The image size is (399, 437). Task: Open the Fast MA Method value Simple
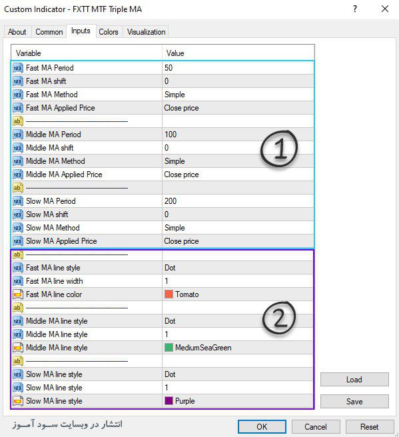point(238,95)
